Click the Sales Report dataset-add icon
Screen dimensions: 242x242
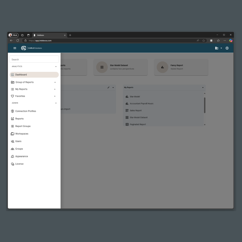(127, 111)
